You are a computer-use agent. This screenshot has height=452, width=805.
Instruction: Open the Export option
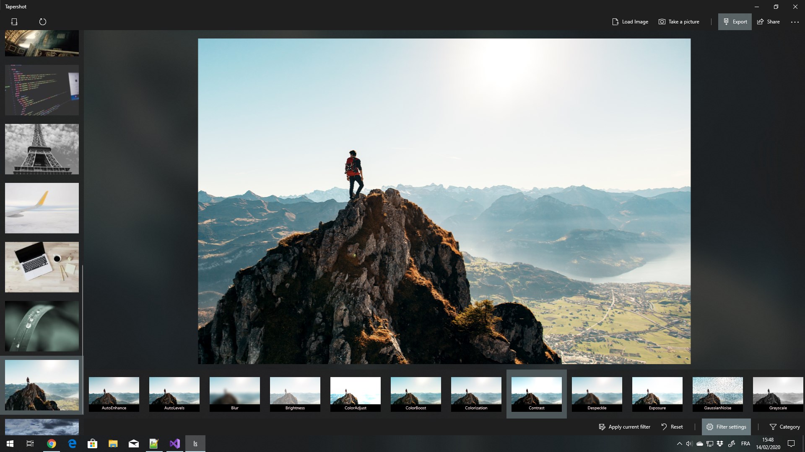click(x=735, y=22)
